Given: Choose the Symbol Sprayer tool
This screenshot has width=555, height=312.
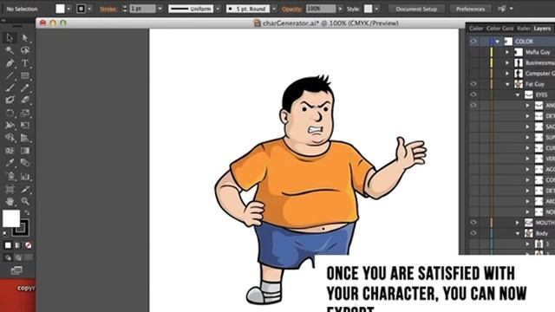Looking at the screenshot, I should [x=10, y=176].
